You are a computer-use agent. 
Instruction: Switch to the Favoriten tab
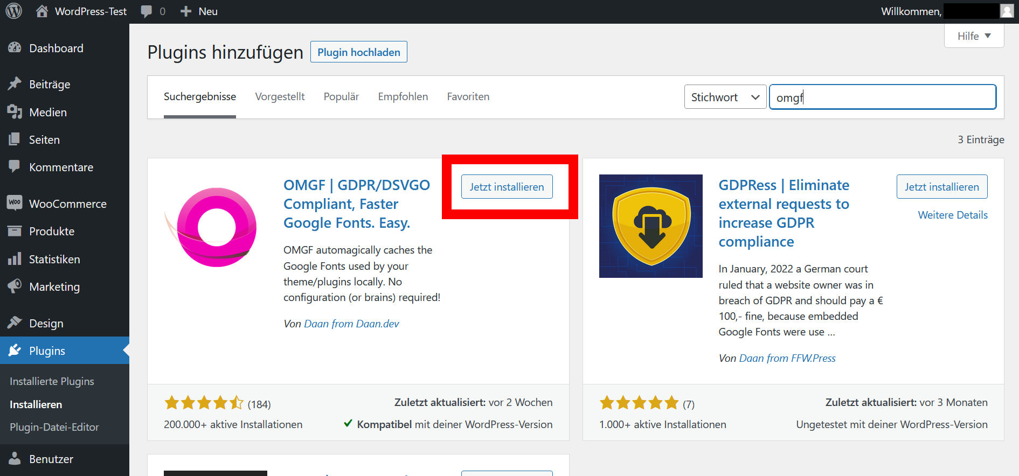[468, 97]
